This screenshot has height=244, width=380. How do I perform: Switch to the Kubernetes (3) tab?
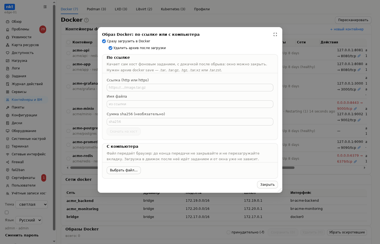[x=173, y=9]
